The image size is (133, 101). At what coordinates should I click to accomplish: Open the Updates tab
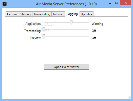coord(86,14)
